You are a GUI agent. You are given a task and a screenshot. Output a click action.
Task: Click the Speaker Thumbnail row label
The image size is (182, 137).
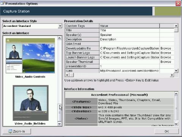[x=82, y=62]
